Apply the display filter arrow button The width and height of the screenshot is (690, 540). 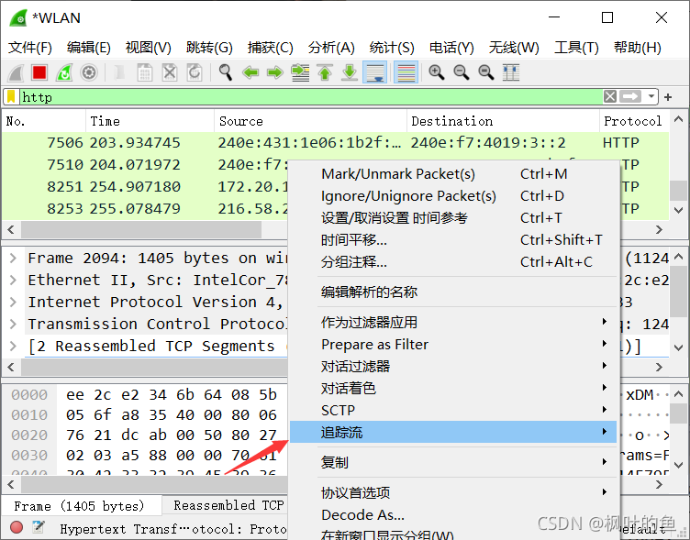(630, 96)
